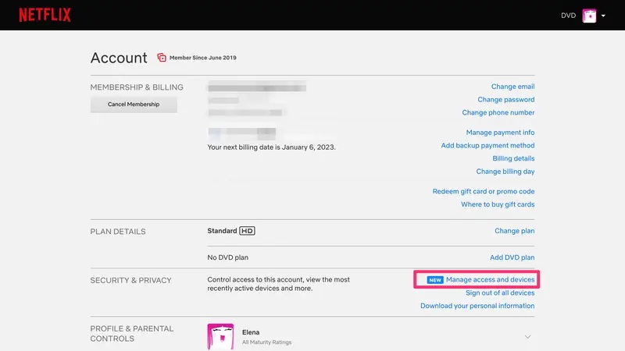Expand the account dropdown caret in header
The height and width of the screenshot is (351, 625).
(603, 16)
